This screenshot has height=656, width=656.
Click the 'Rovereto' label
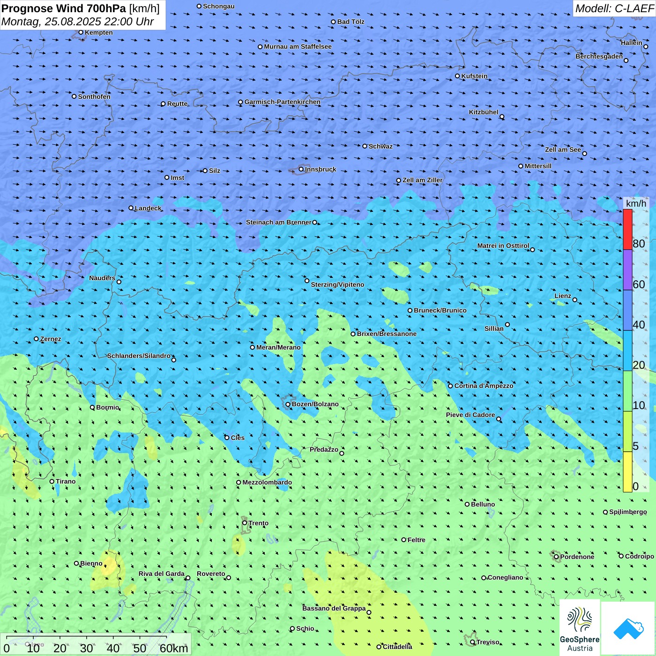coord(211,574)
